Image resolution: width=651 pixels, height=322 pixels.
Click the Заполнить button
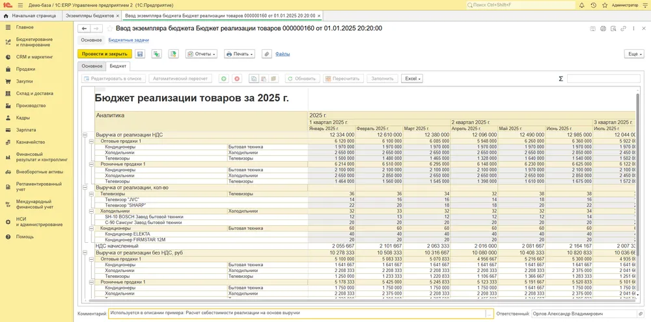click(x=382, y=79)
